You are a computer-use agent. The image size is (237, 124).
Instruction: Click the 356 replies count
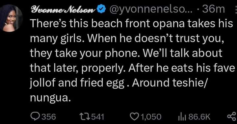point(49,117)
